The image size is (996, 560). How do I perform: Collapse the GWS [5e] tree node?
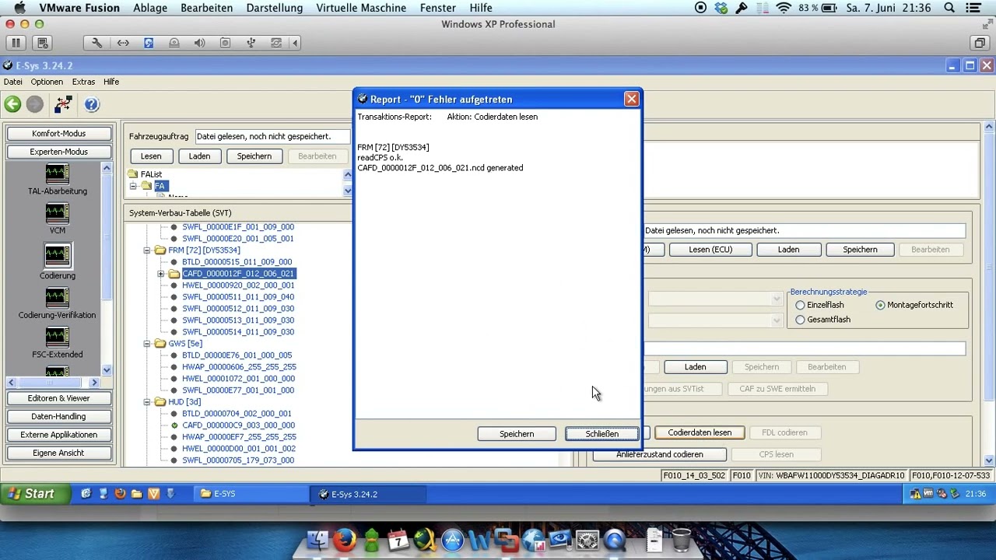[x=146, y=344]
